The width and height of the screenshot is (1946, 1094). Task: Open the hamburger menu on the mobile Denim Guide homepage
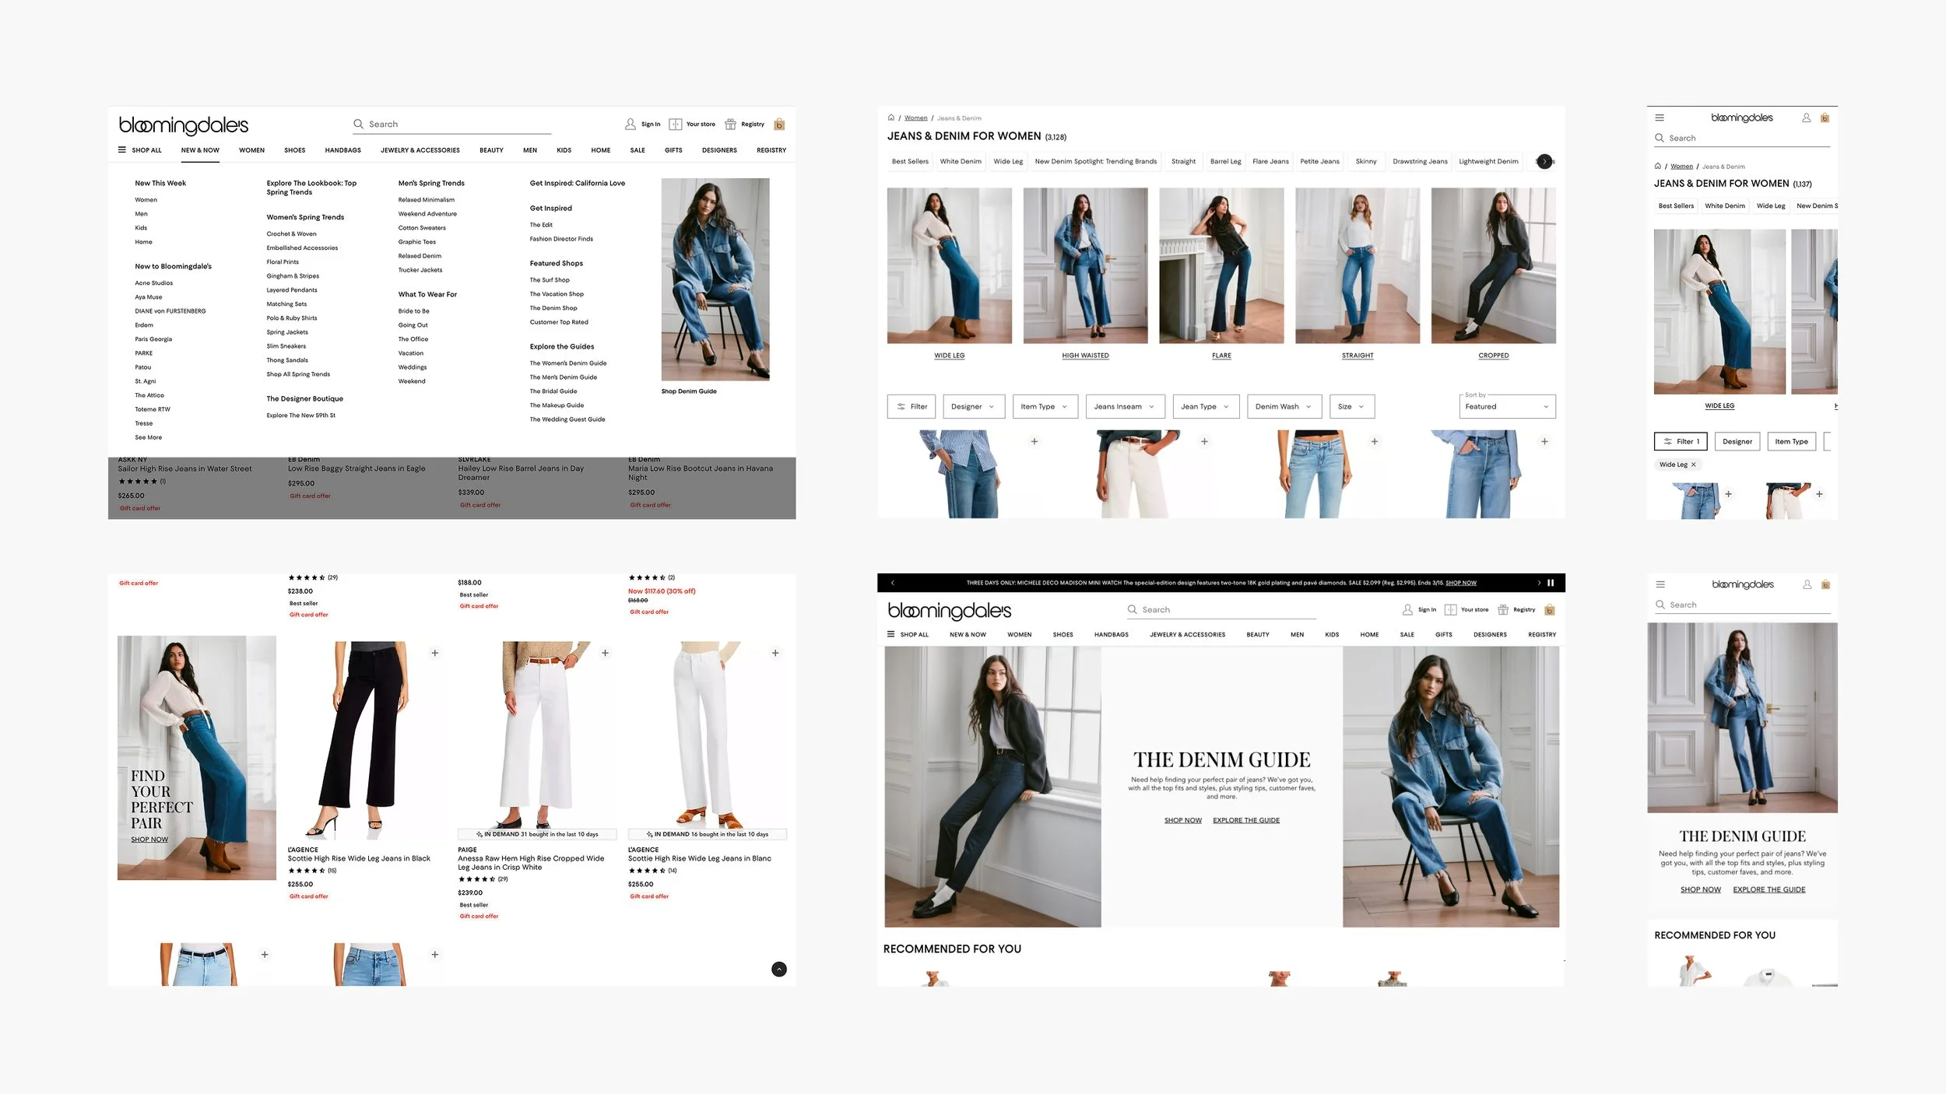point(1660,585)
